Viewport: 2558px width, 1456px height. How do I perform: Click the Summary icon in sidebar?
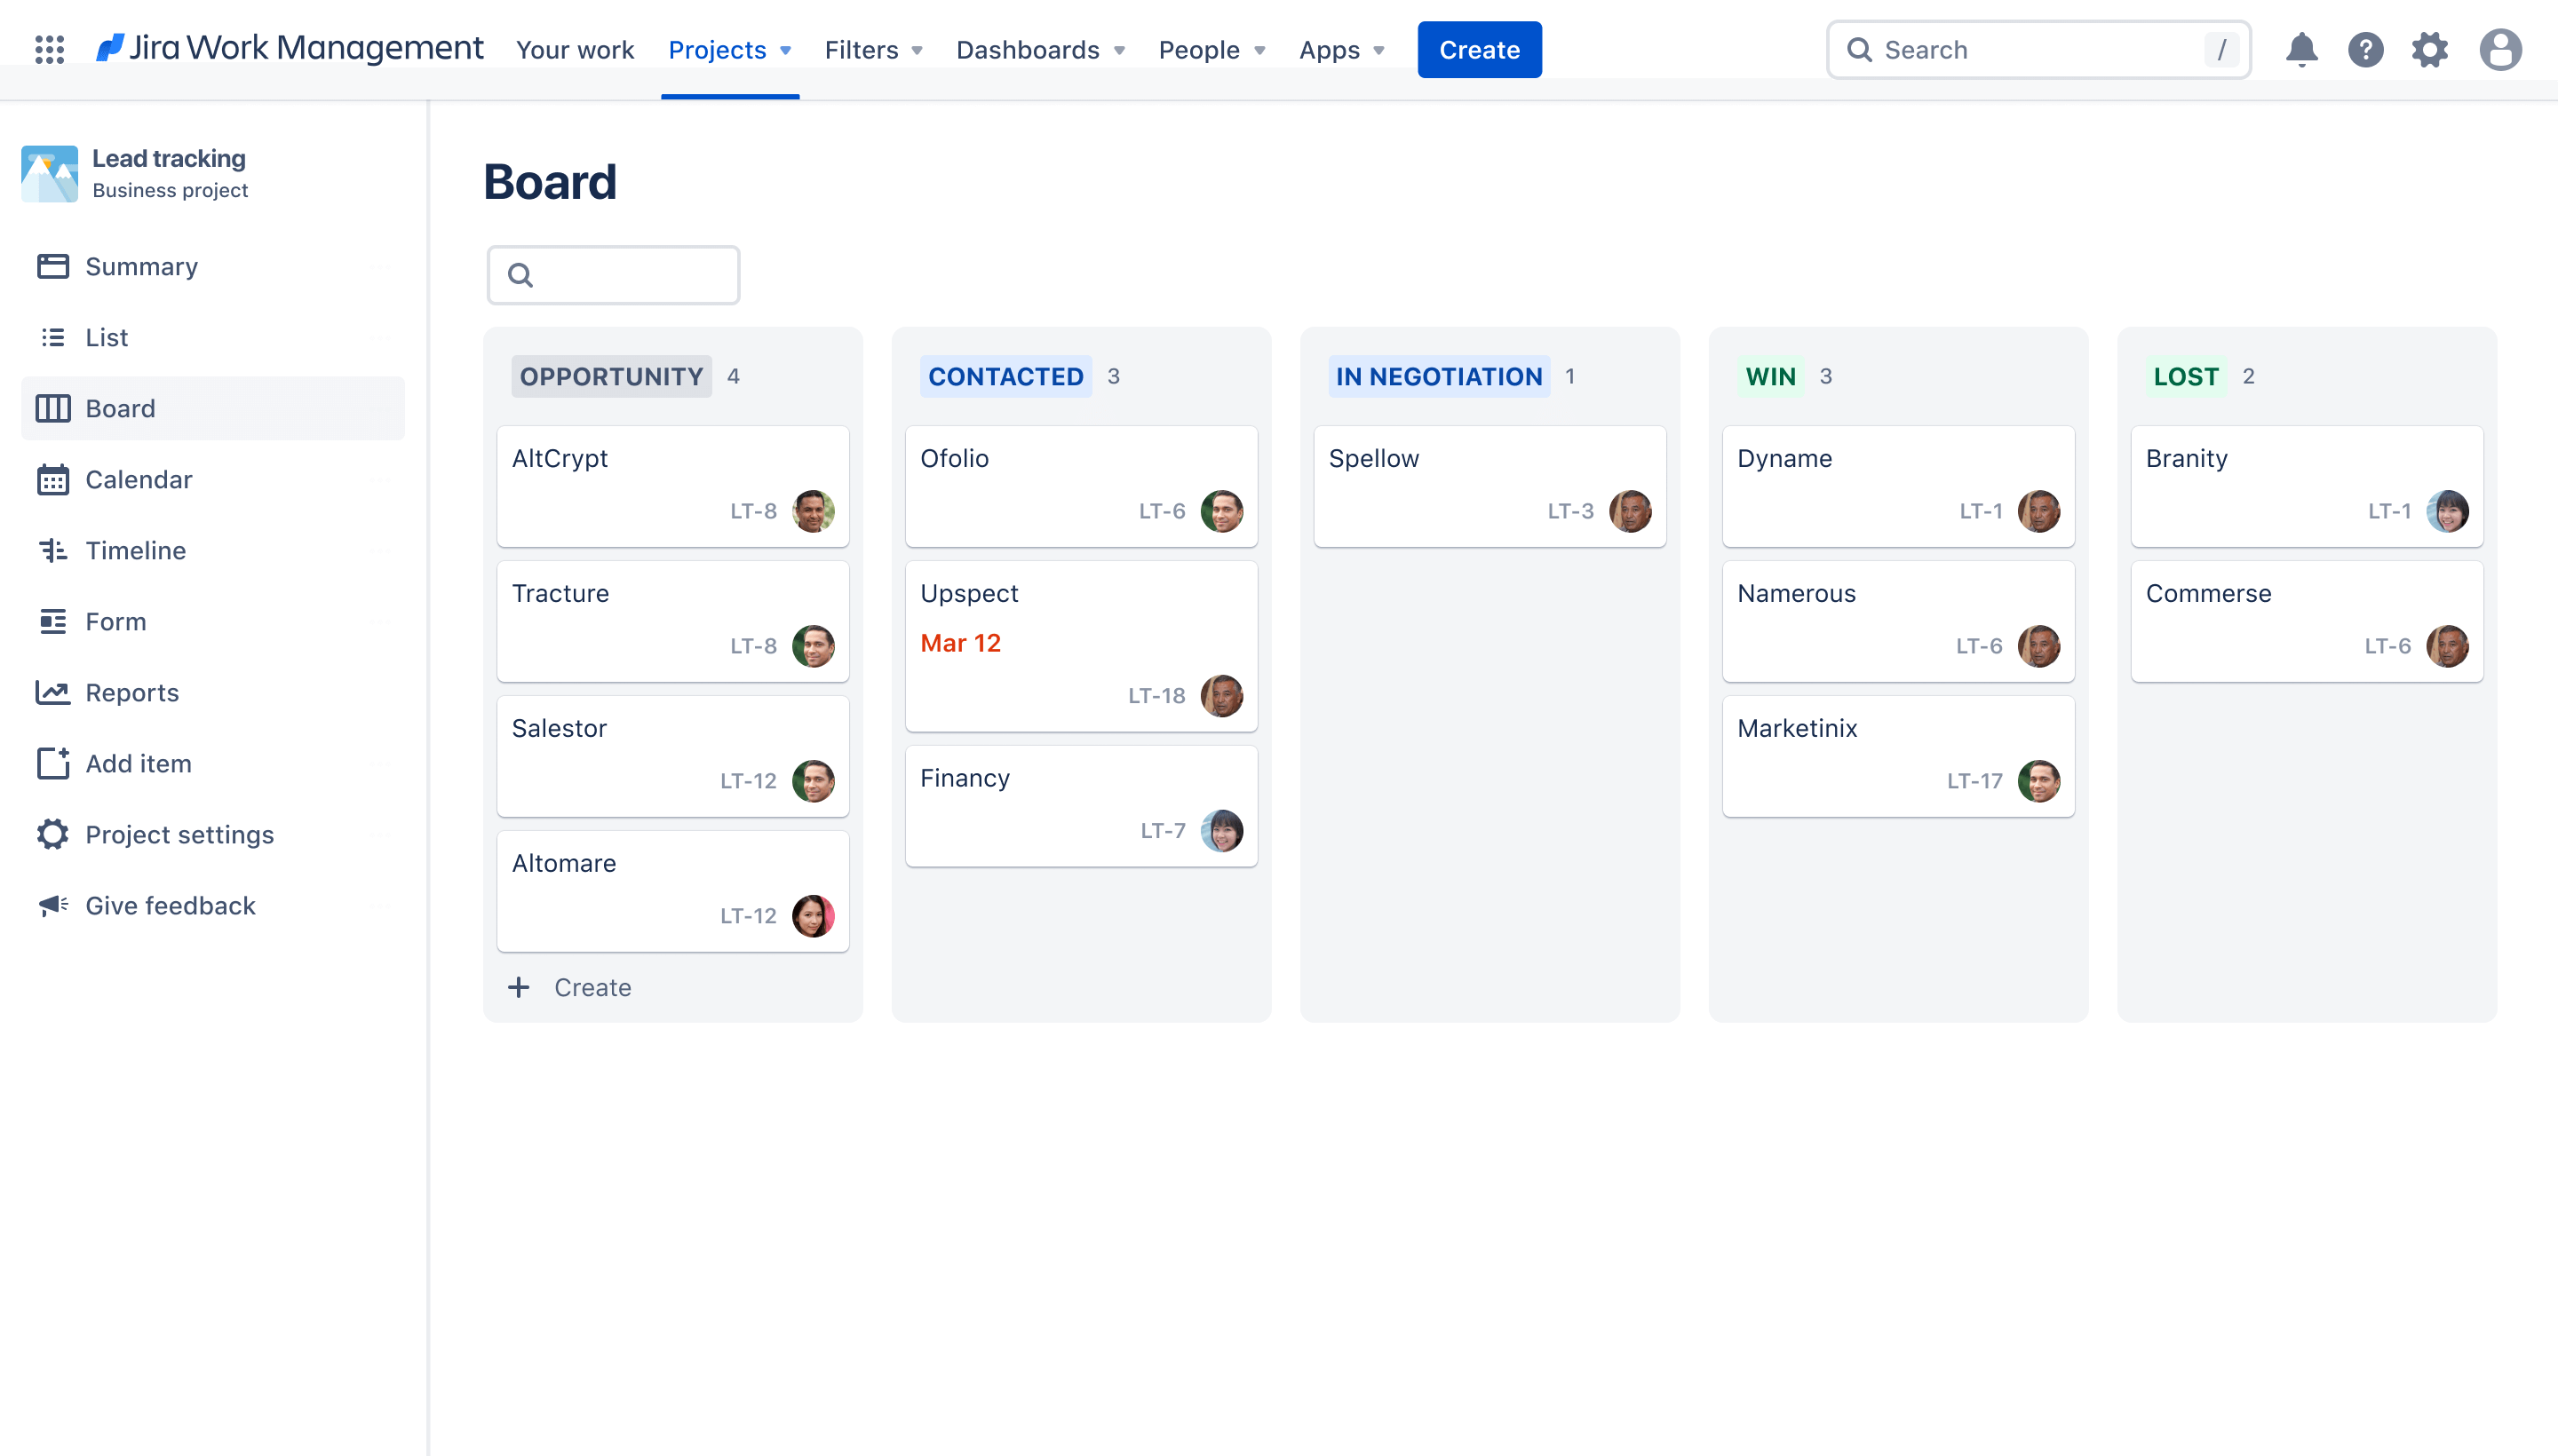click(x=54, y=265)
